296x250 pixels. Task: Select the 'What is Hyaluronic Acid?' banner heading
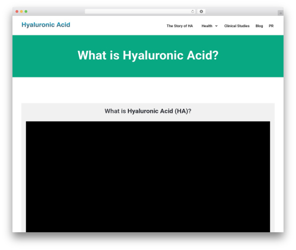(x=148, y=55)
